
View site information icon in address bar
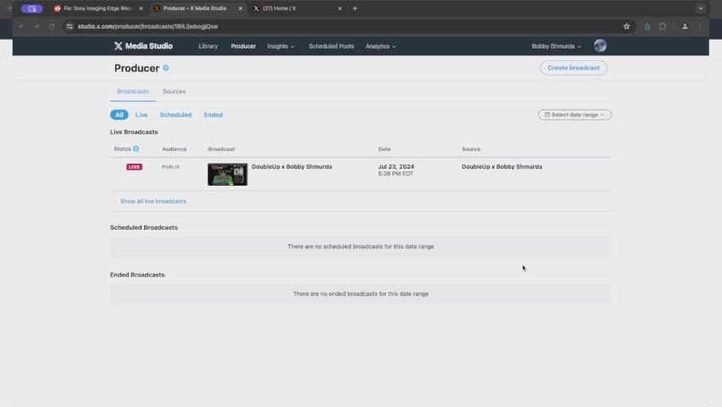coord(69,27)
